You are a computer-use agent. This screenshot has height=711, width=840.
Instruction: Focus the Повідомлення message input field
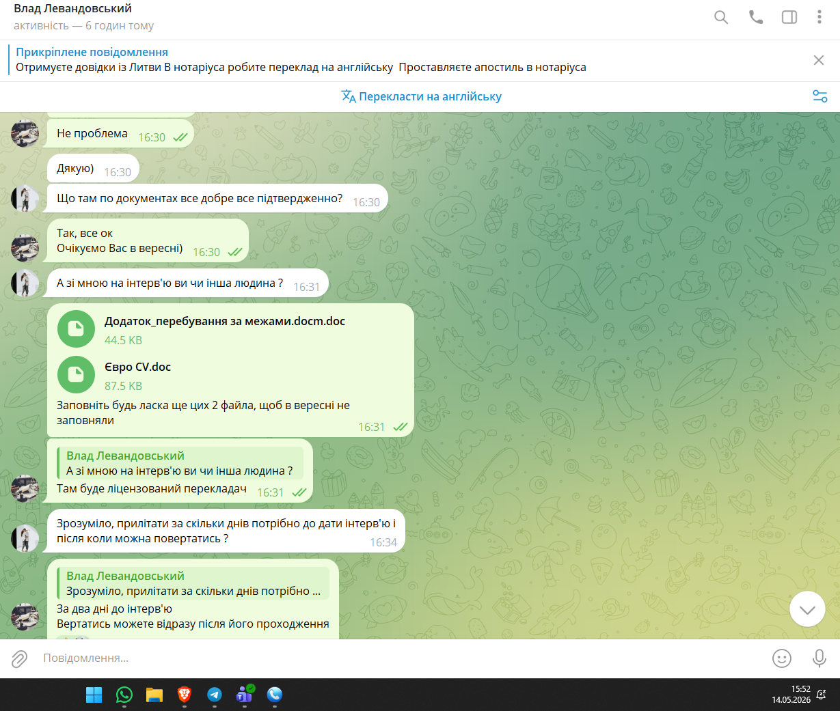pos(403,658)
